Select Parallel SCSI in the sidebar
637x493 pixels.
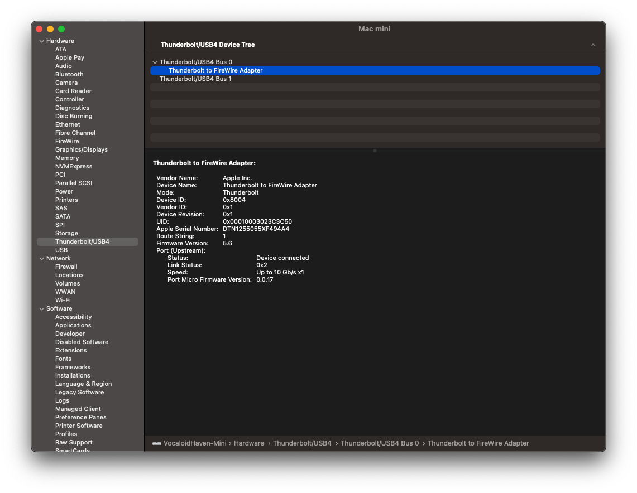click(74, 183)
